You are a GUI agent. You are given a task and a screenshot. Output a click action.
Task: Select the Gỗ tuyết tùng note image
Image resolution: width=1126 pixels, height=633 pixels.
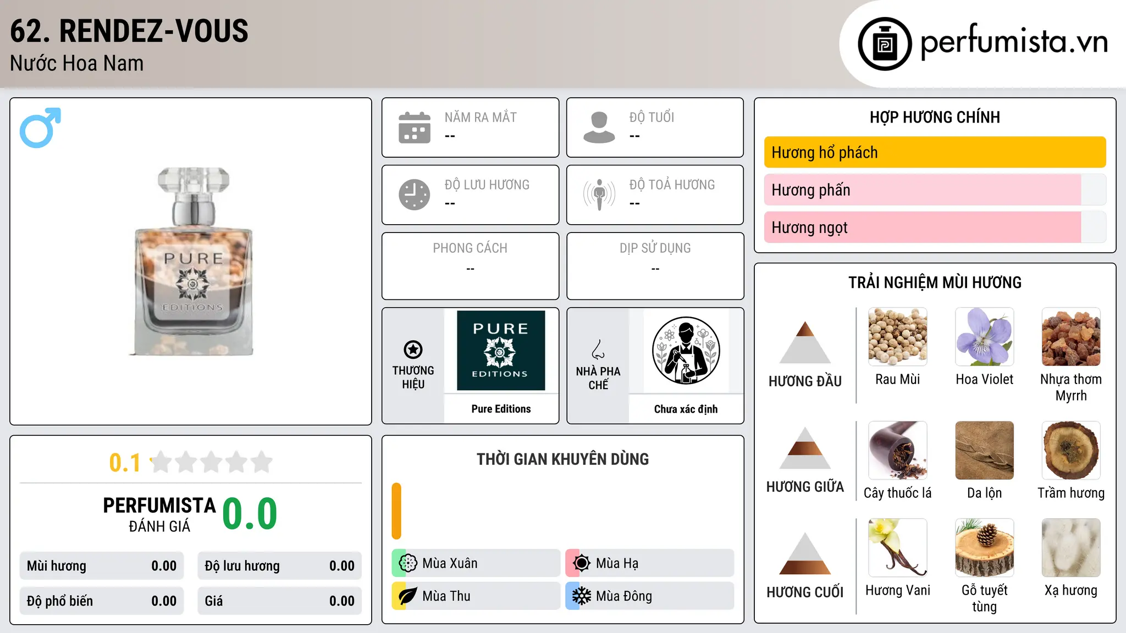click(x=985, y=548)
